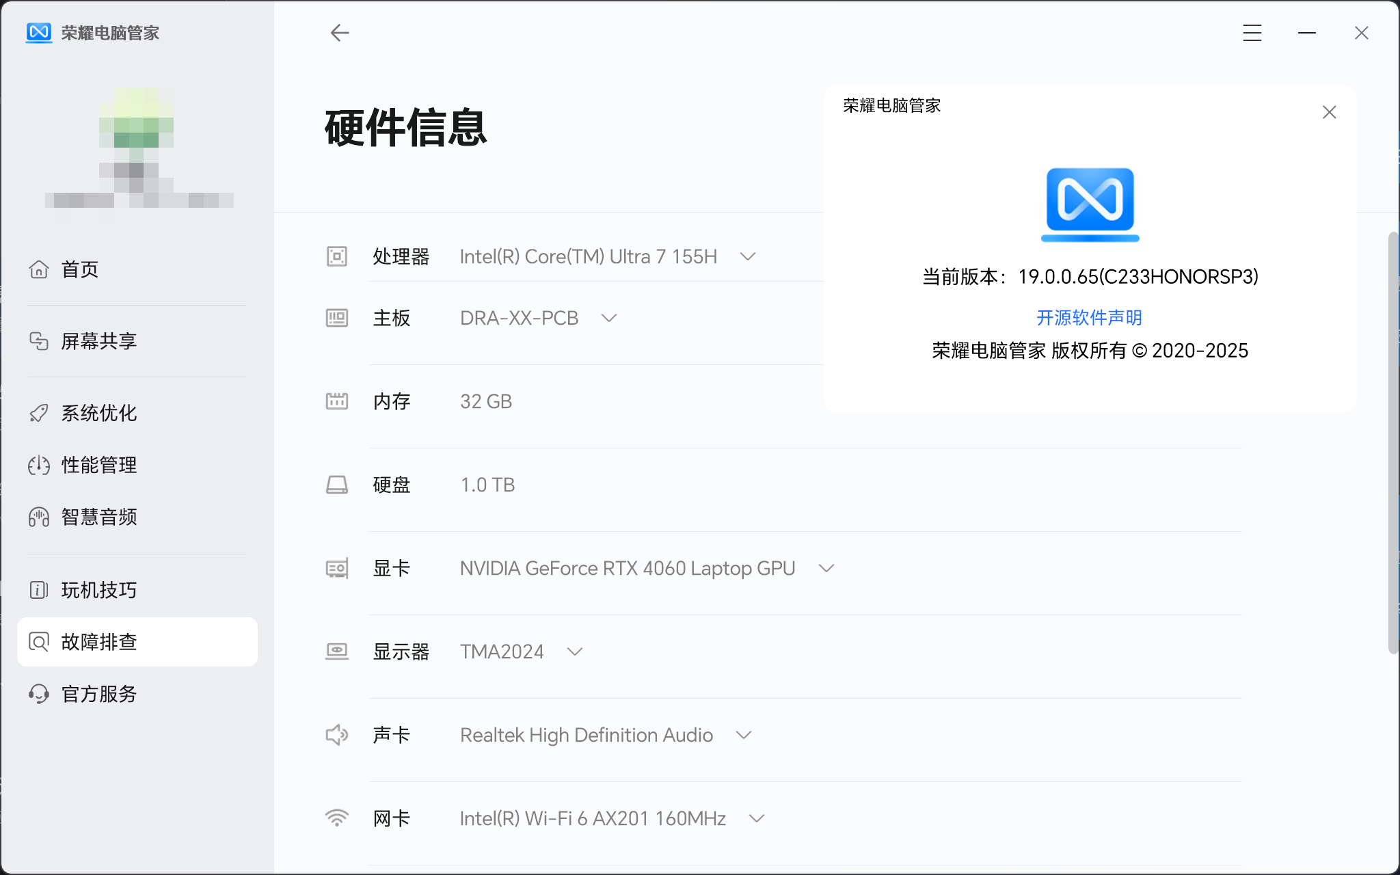This screenshot has width=1400, height=875.
Task: Expand the Realtek audio details
Action: tap(744, 735)
